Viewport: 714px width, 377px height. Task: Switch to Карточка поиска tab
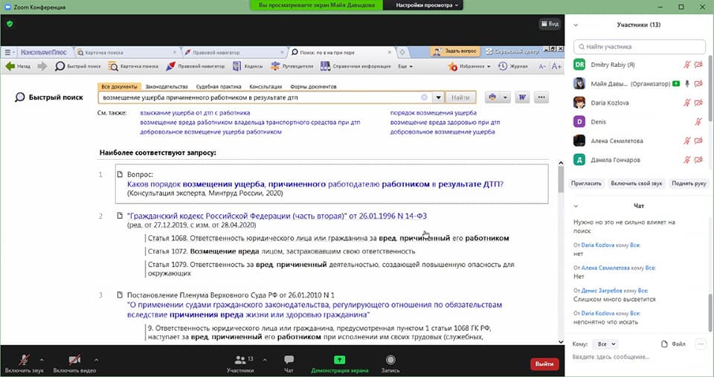(126, 52)
